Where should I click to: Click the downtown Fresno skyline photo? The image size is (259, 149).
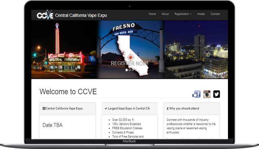pyautogui.click(x=196, y=50)
